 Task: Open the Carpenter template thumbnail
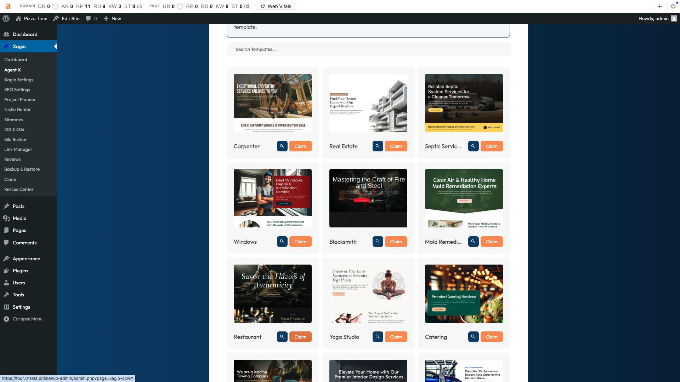click(273, 103)
